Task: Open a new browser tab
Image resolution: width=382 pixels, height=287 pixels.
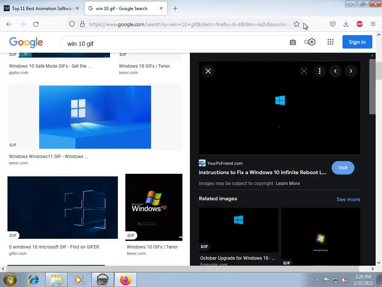Action: (175, 9)
